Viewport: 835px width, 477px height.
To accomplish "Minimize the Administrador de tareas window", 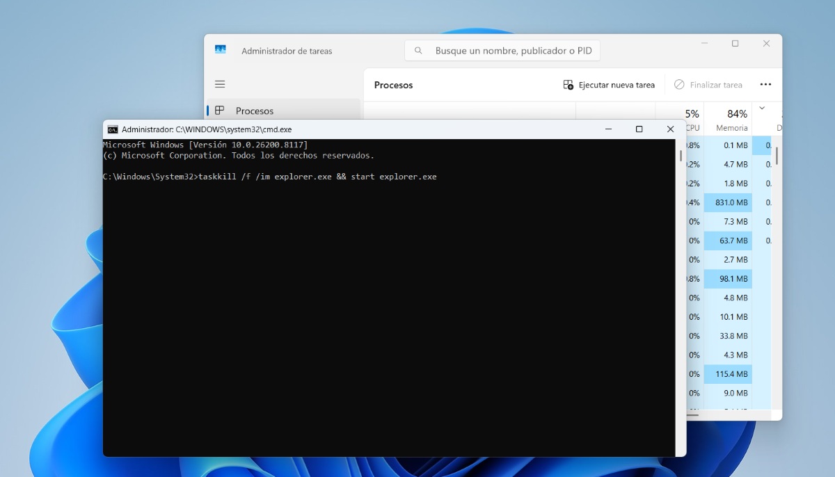I will pyautogui.click(x=703, y=44).
